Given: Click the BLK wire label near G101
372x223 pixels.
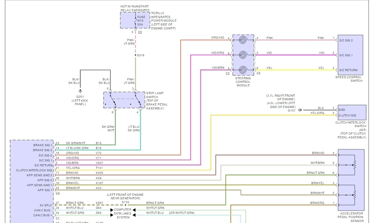Looking at the screenshot, I should (x=321, y=108).
